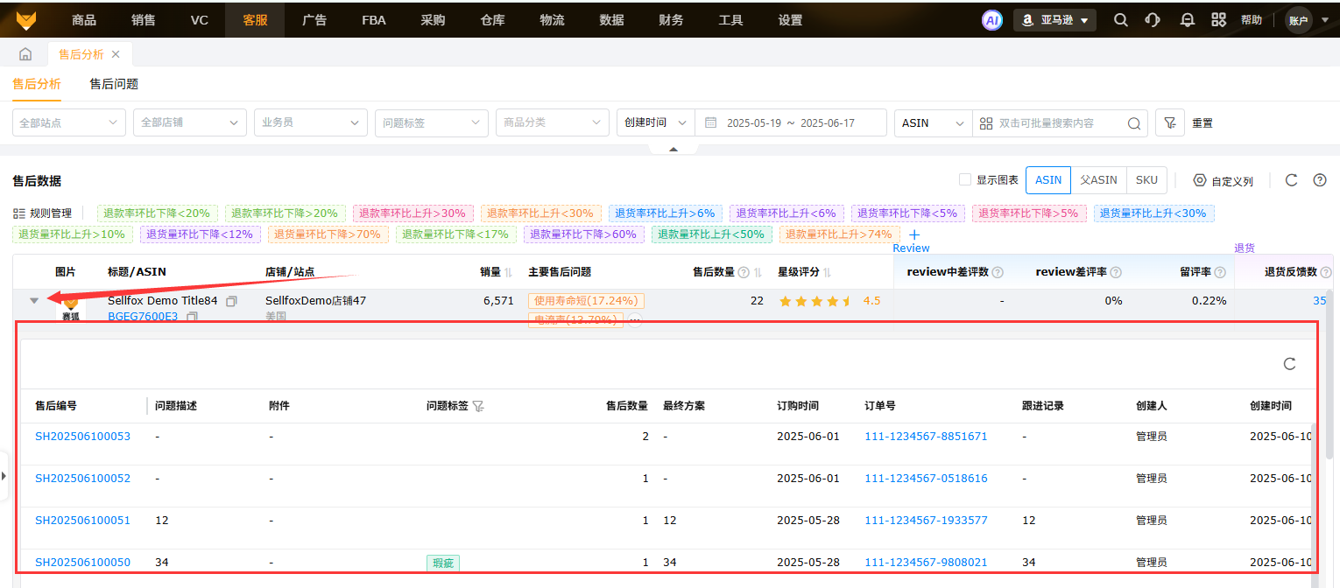Click order number 111-1234567-1933577
1340x588 pixels.
tap(926, 520)
